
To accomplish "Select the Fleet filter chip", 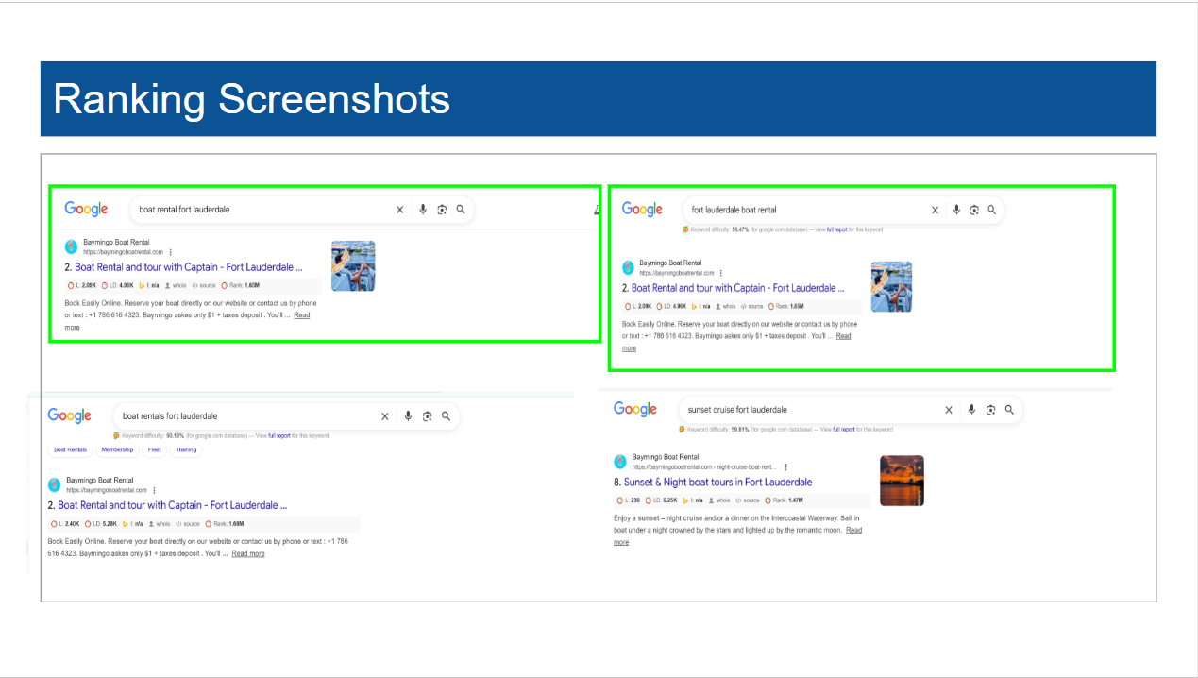I will click(x=154, y=449).
